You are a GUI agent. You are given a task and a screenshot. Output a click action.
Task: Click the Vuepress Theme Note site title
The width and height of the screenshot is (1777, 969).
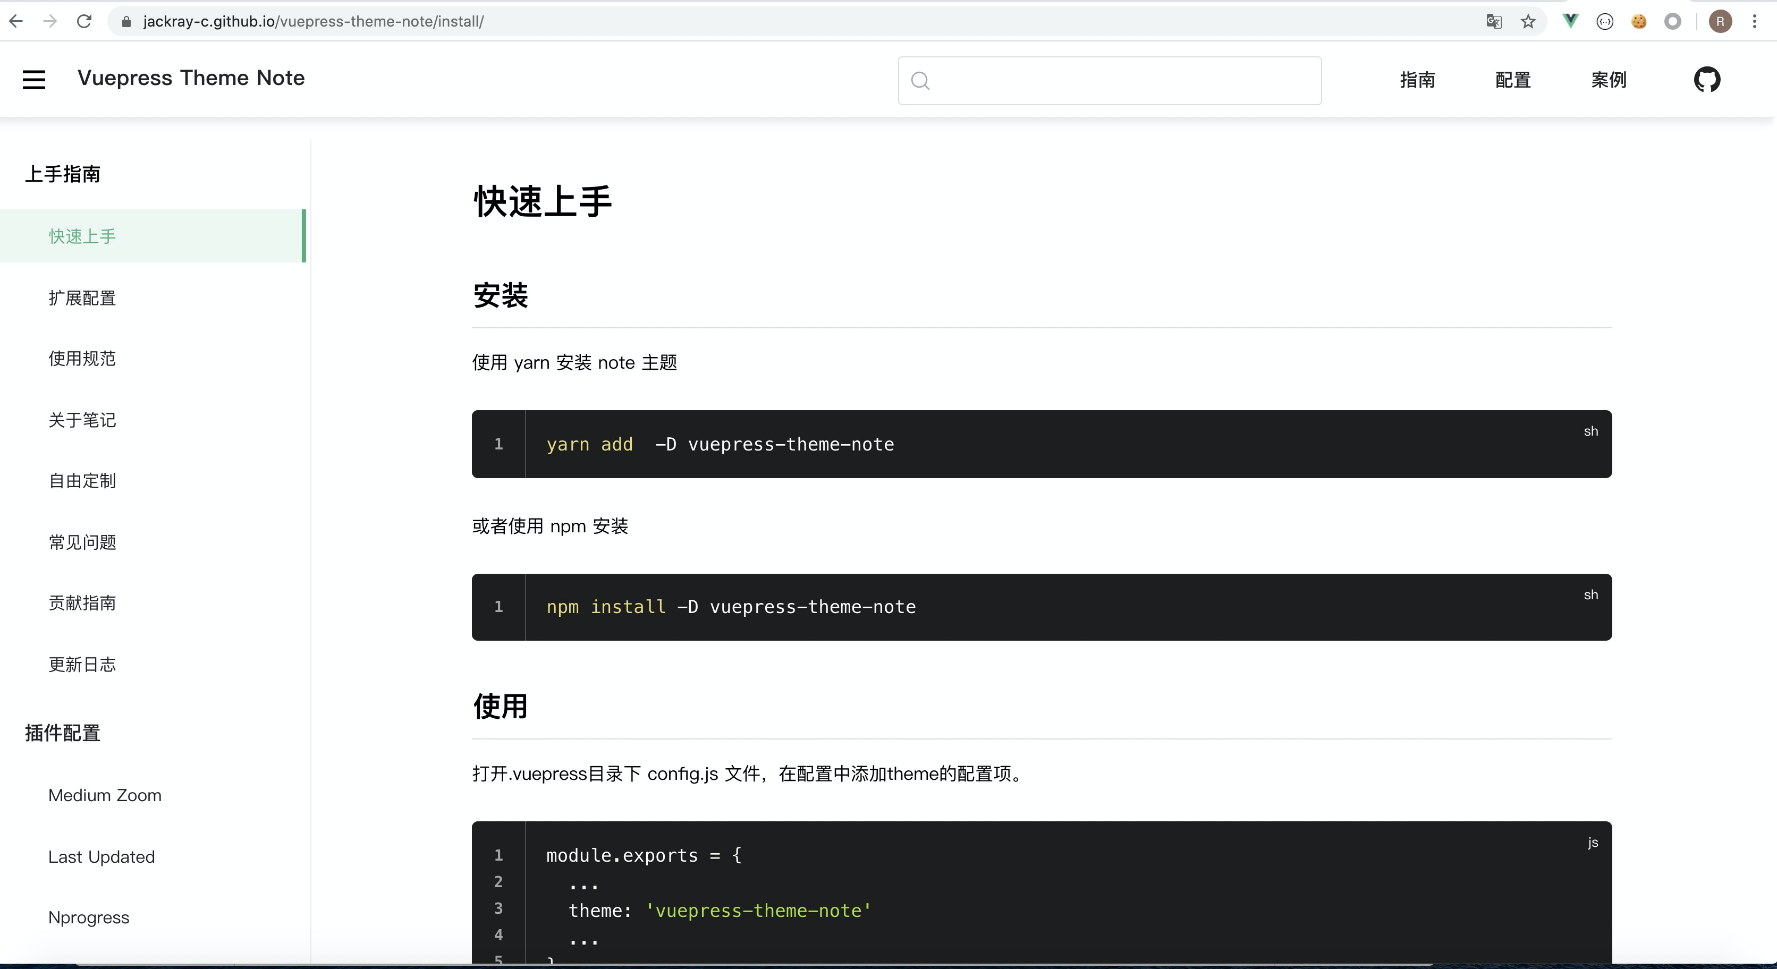pos(191,78)
